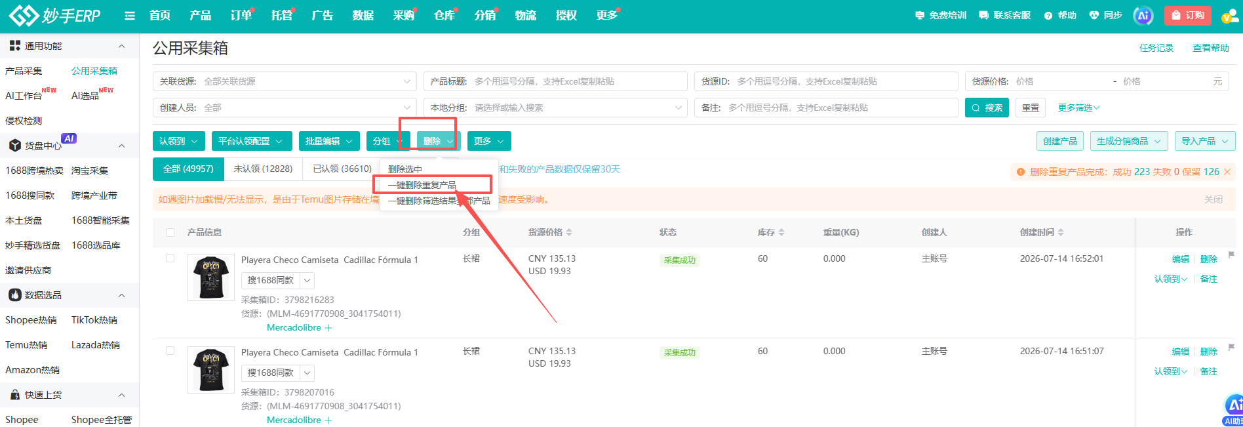The width and height of the screenshot is (1243, 427).
Task: Open 订单 in top navigation
Action: pos(241,15)
